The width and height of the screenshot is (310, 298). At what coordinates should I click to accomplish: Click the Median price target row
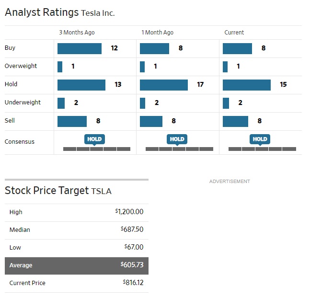[x=77, y=230]
